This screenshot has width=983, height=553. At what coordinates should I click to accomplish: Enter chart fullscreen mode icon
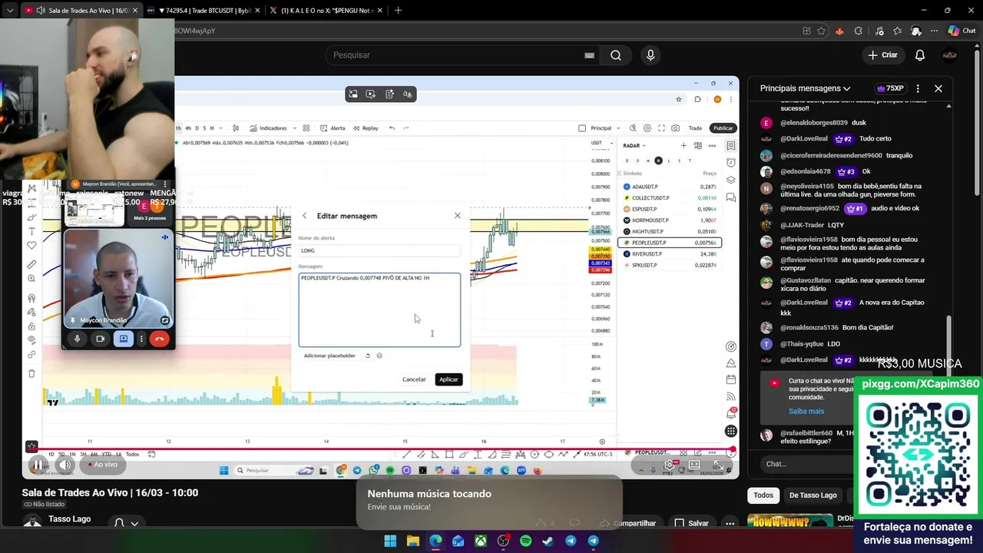pos(661,128)
